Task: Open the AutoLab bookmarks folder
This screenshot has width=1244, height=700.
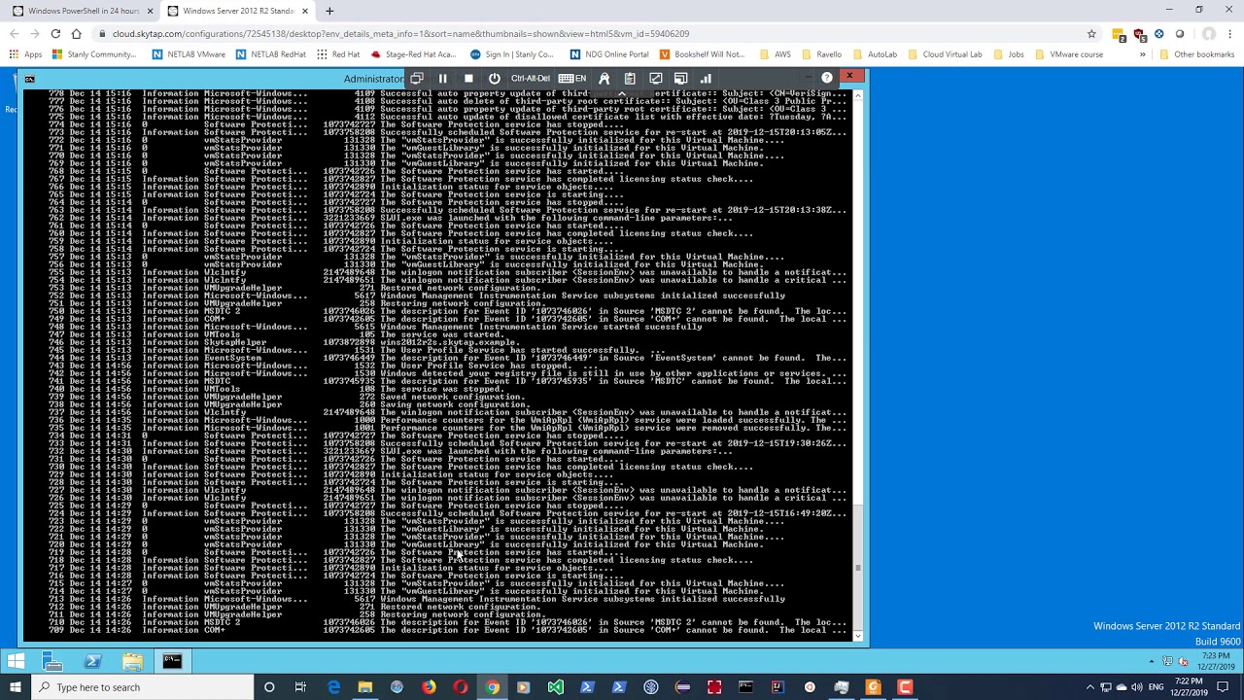Action: click(874, 54)
